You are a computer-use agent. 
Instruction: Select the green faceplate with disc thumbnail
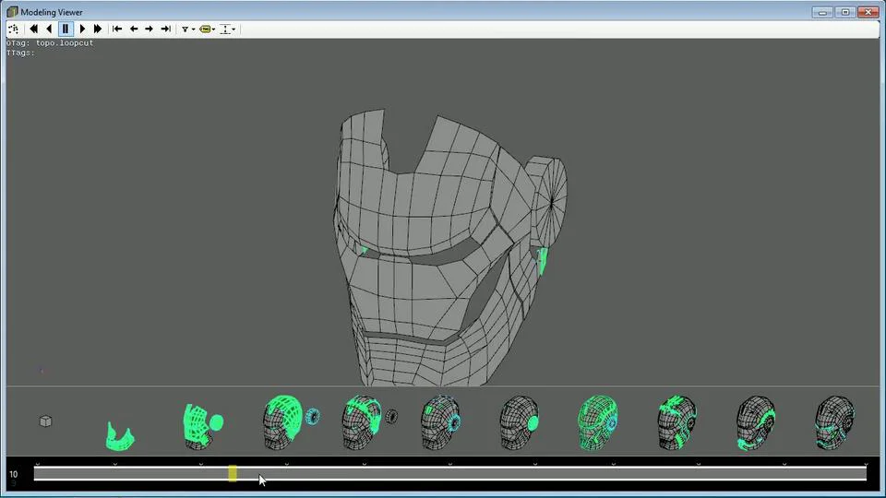tap(202, 426)
